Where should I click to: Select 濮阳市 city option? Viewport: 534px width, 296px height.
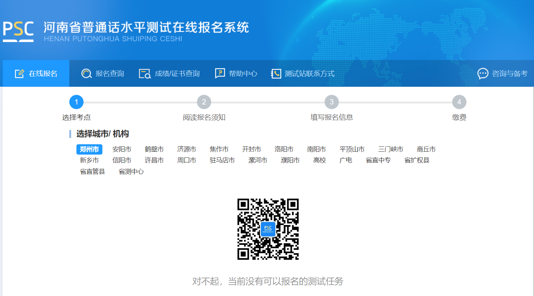coord(290,160)
